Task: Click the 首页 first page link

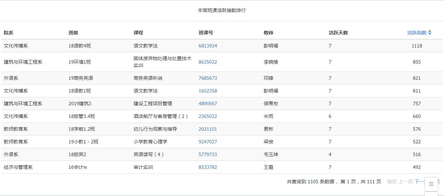Action: [x=392, y=182]
